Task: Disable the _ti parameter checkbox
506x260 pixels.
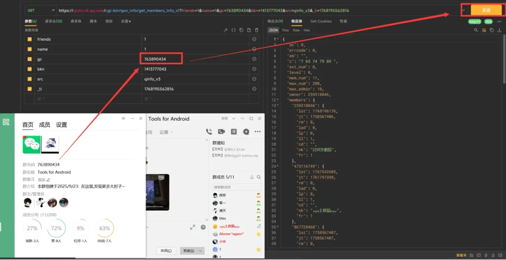Action: 30,89
